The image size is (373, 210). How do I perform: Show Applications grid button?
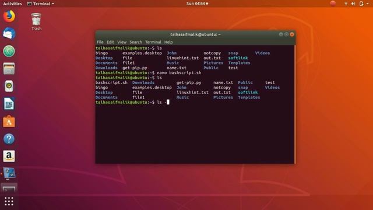[9, 201]
